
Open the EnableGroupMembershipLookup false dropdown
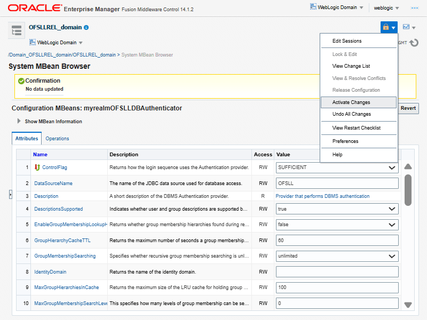tap(337, 225)
